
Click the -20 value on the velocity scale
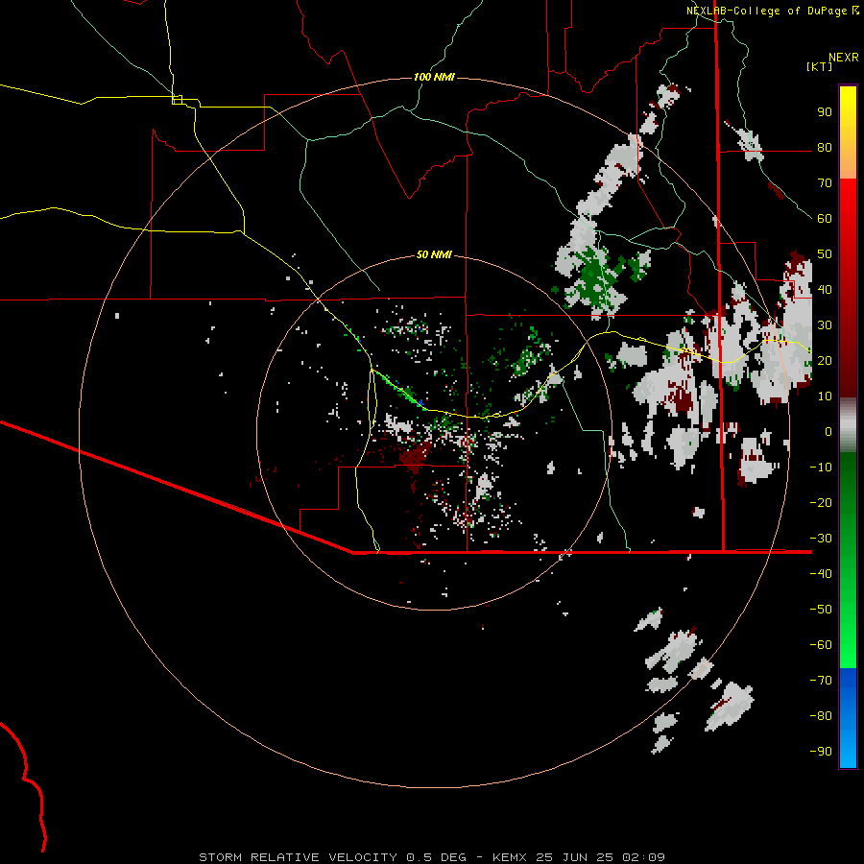pyautogui.click(x=821, y=502)
